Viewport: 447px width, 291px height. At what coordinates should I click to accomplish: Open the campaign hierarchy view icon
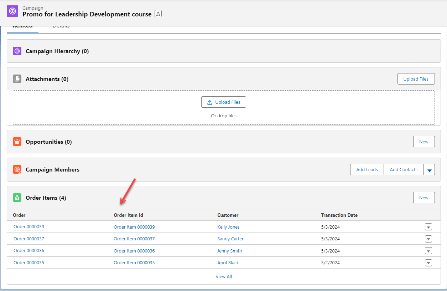[158, 14]
